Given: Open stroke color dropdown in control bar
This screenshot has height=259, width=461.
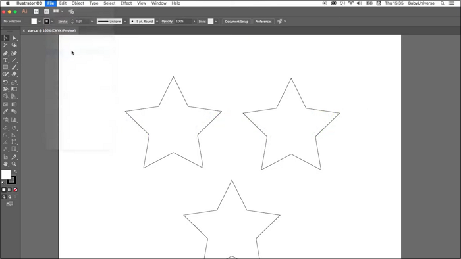Looking at the screenshot, I should click(x=52, y=22).
